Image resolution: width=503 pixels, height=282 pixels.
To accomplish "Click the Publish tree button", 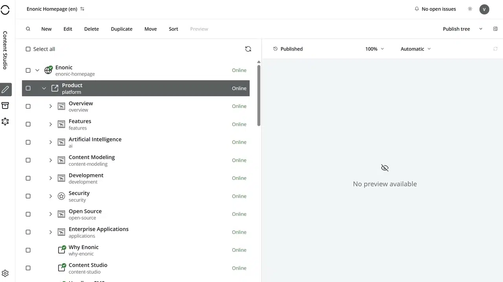I will coord(456,29).
